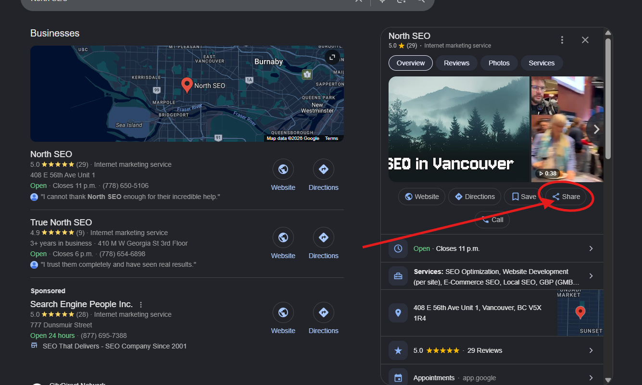
Task: Switch to the Services tab
Action: click(541, 63)
